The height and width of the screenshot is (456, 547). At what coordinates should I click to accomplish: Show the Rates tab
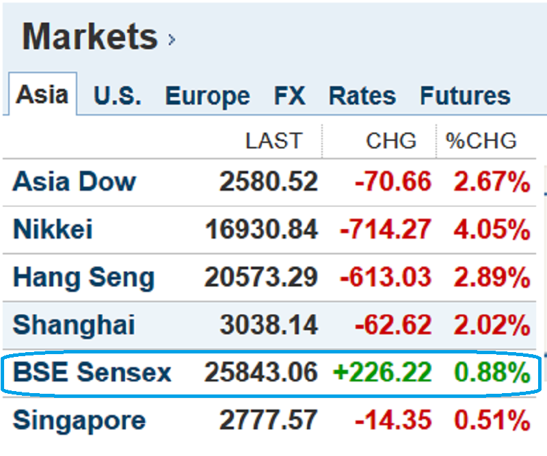(x=362, y=96)
